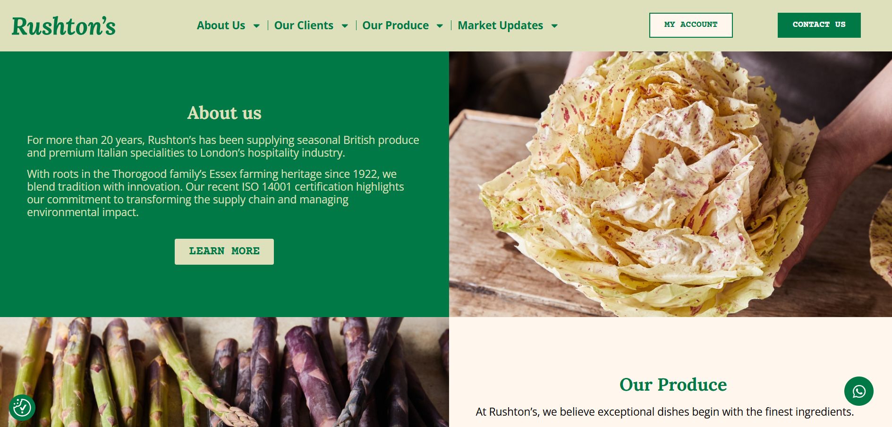Click the radicchio lettuce photo

click(x=671, y=184)
